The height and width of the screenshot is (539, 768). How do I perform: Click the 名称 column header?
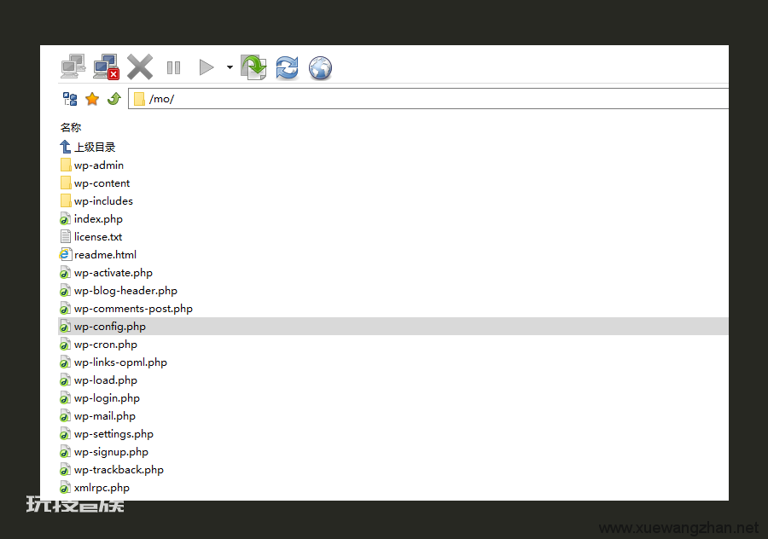click(71, 128)
